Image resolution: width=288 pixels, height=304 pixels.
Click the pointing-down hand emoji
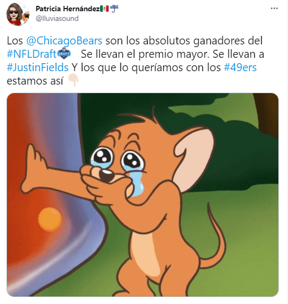[x=73, y=80]
